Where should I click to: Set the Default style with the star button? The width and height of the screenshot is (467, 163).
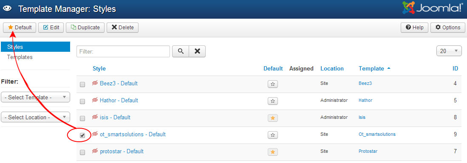coord(20,27)
